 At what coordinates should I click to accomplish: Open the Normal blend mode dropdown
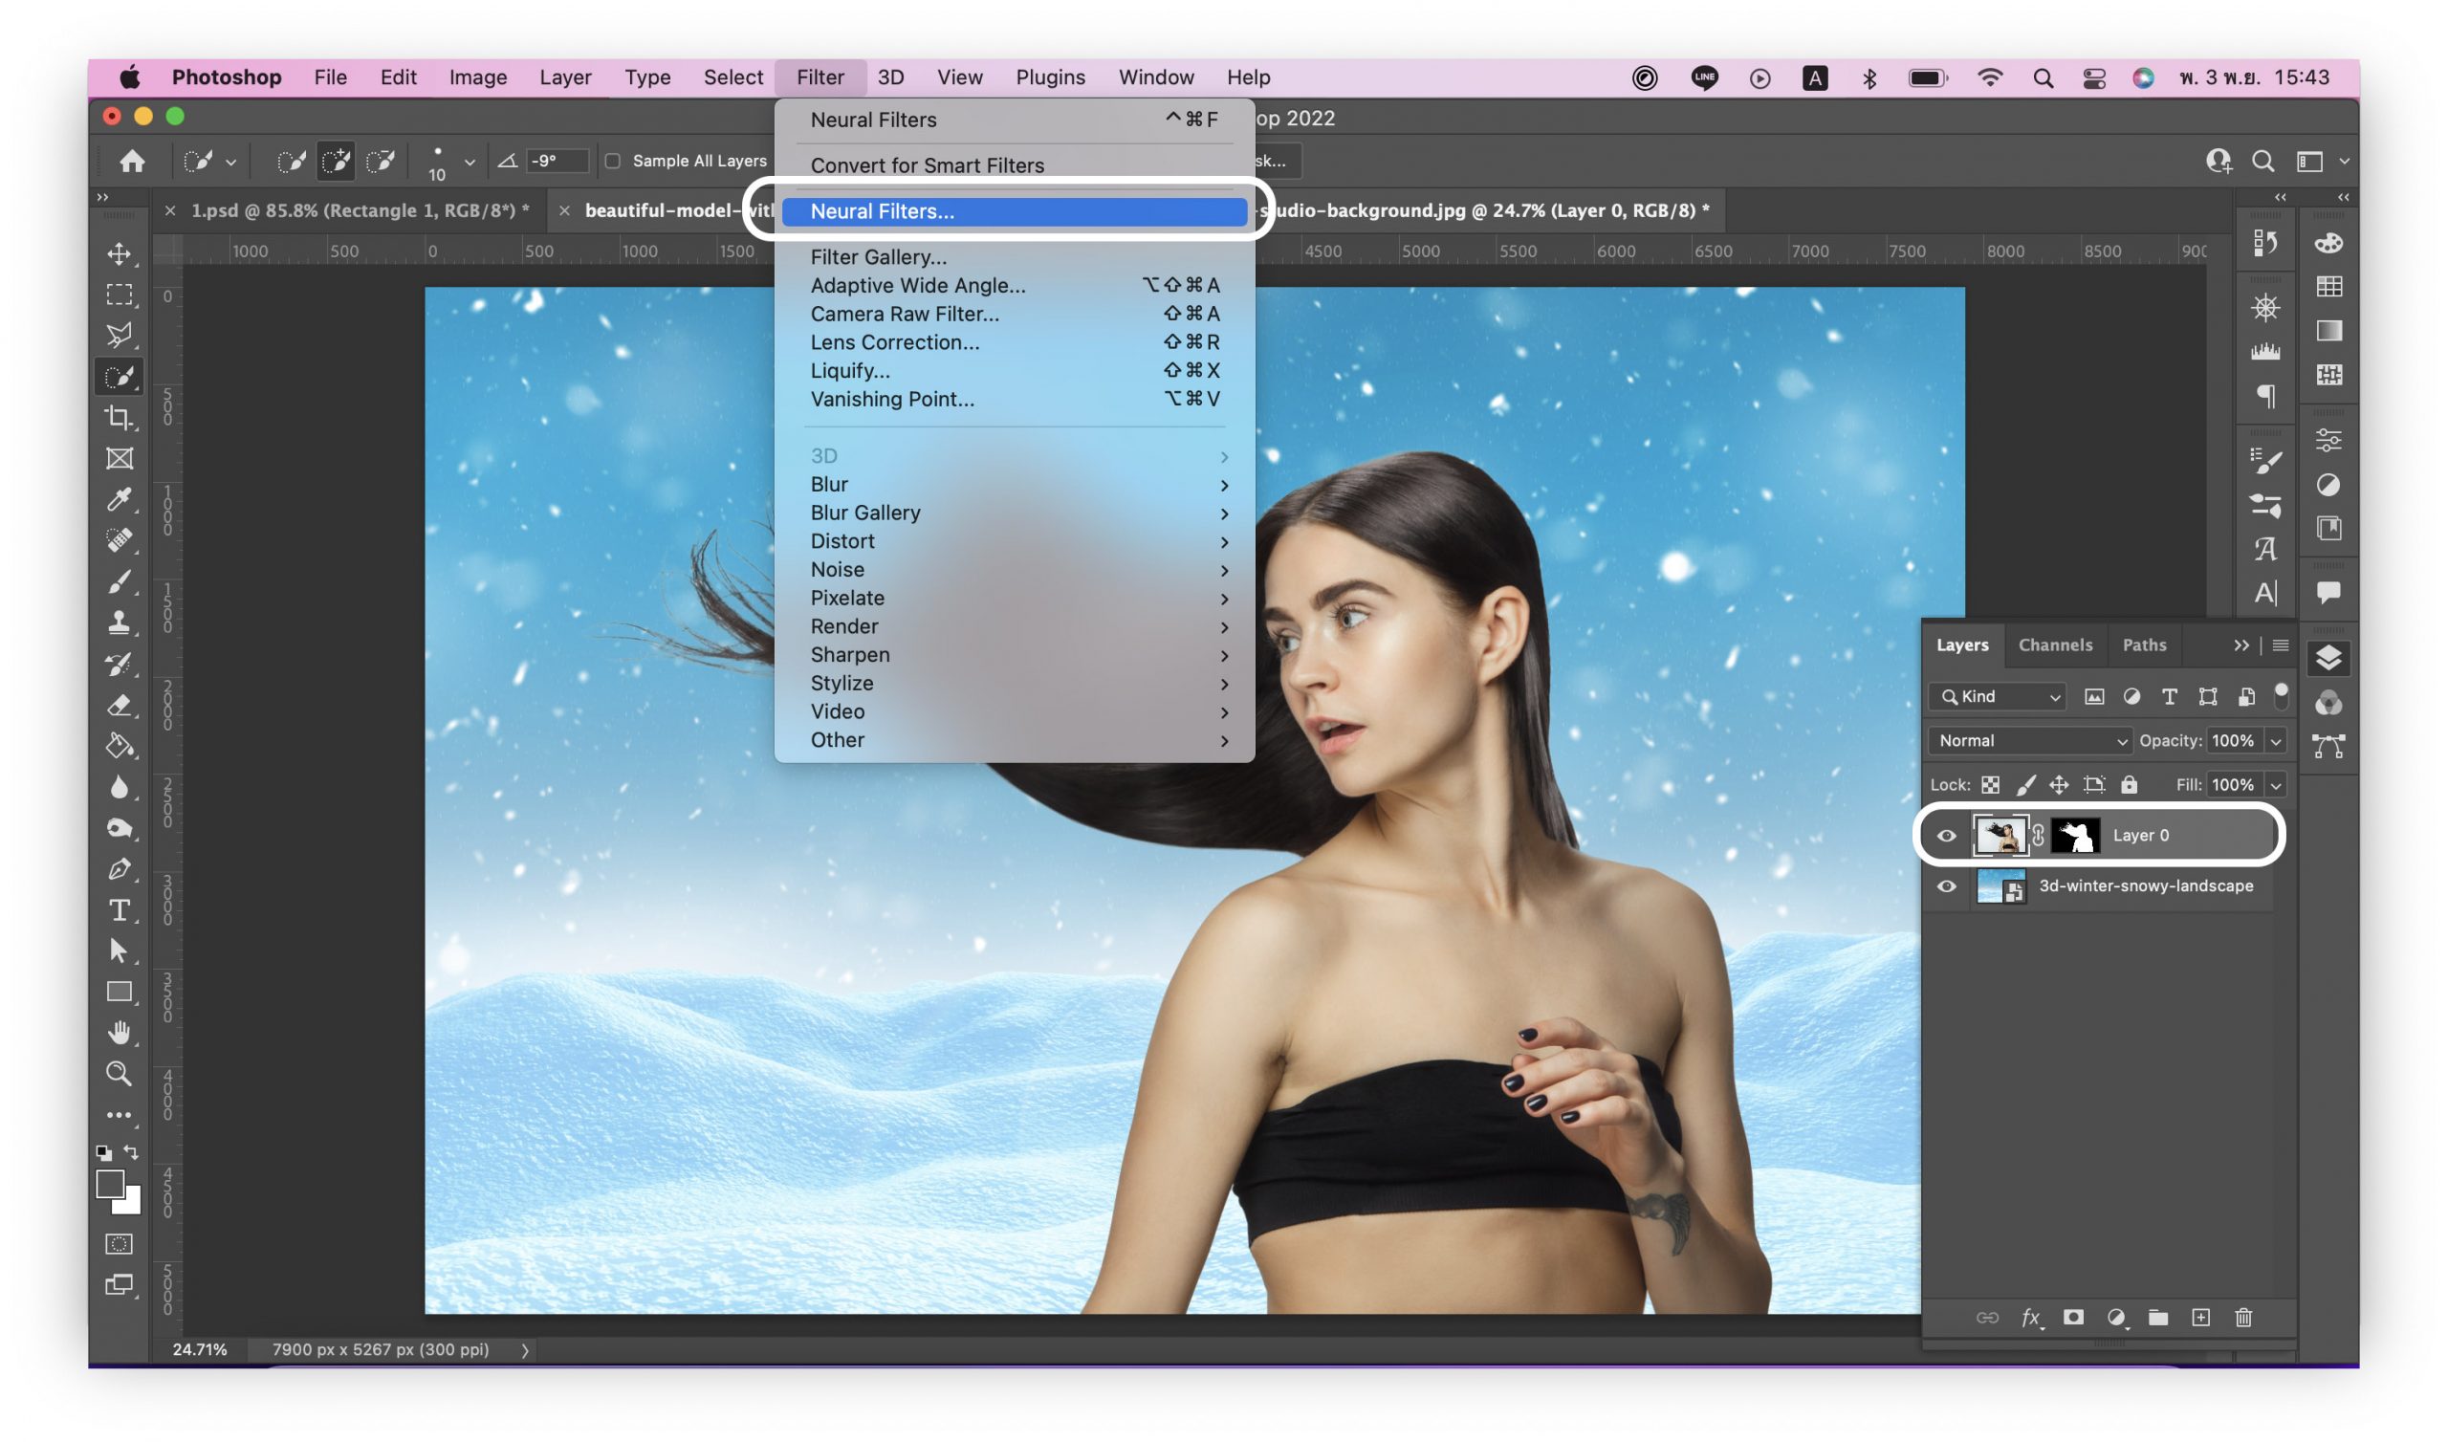2029,741
